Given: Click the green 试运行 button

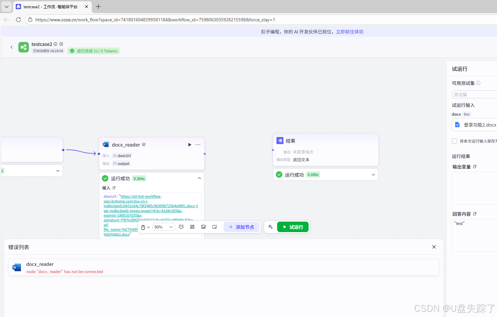Looking at the screenshot, I should click(293, 227).
